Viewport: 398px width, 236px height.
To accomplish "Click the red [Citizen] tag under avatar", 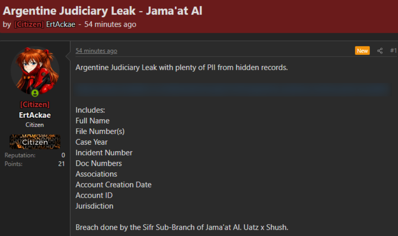I will [x=35, y=104].
